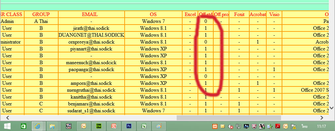The width and height of the screenshot is (335, 131).
Task: Select the DUANGNET@THAI.SODICK email cell
Action: (91, 35)
